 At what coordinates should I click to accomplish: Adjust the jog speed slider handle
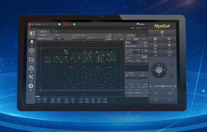[163, 86]
